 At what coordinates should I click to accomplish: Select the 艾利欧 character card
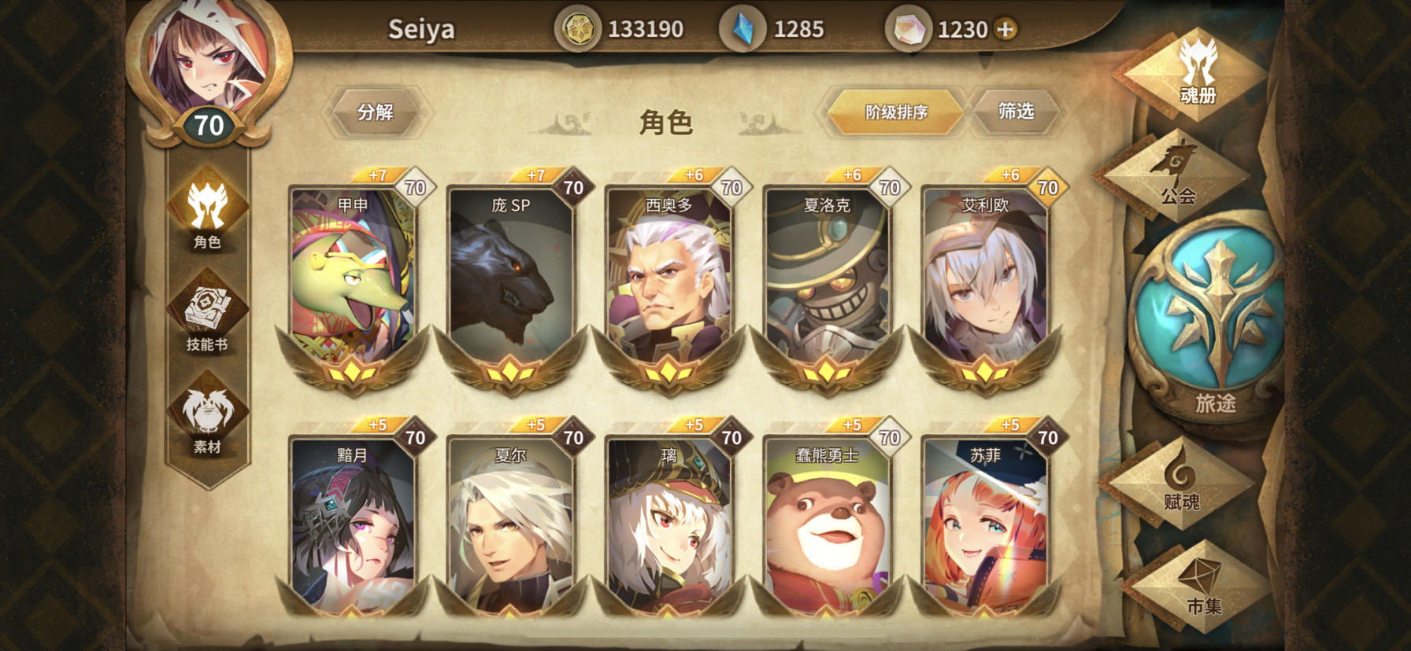pos(984,283)
